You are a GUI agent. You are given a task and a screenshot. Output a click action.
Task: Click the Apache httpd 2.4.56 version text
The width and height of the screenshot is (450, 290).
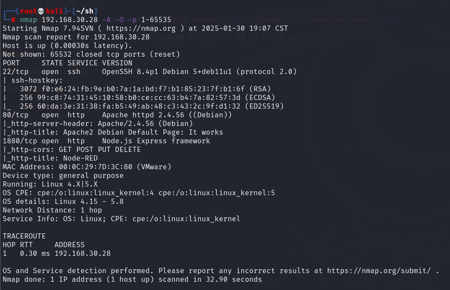pos(143,115)
